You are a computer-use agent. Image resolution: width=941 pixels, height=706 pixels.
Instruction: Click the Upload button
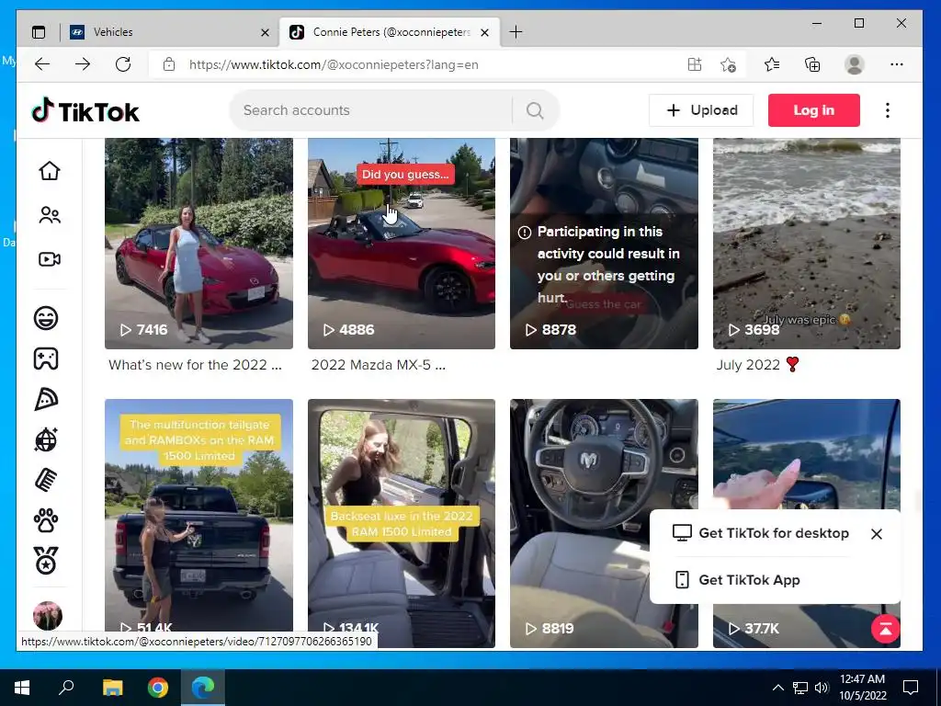(701, 110)
